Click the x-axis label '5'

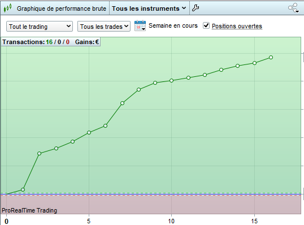pos(89,221)
